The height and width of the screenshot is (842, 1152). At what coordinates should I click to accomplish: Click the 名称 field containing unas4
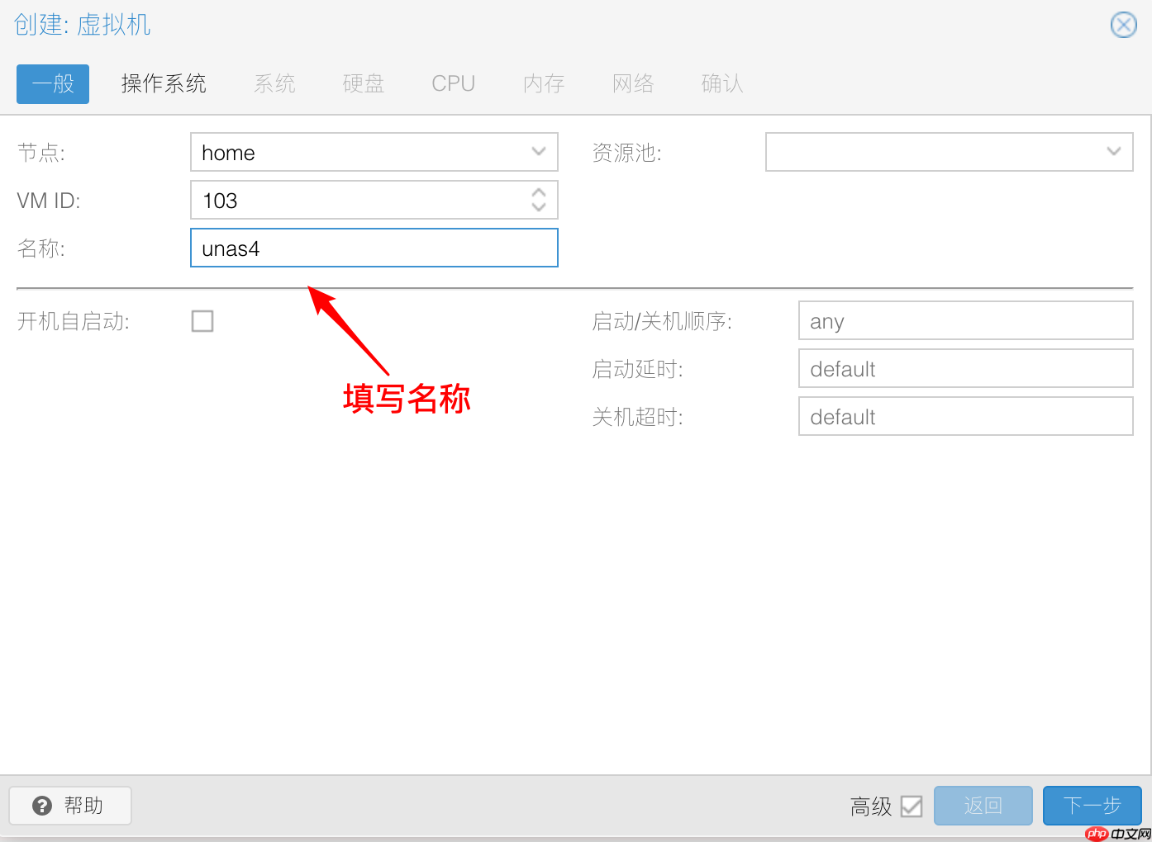pos(374,248)
